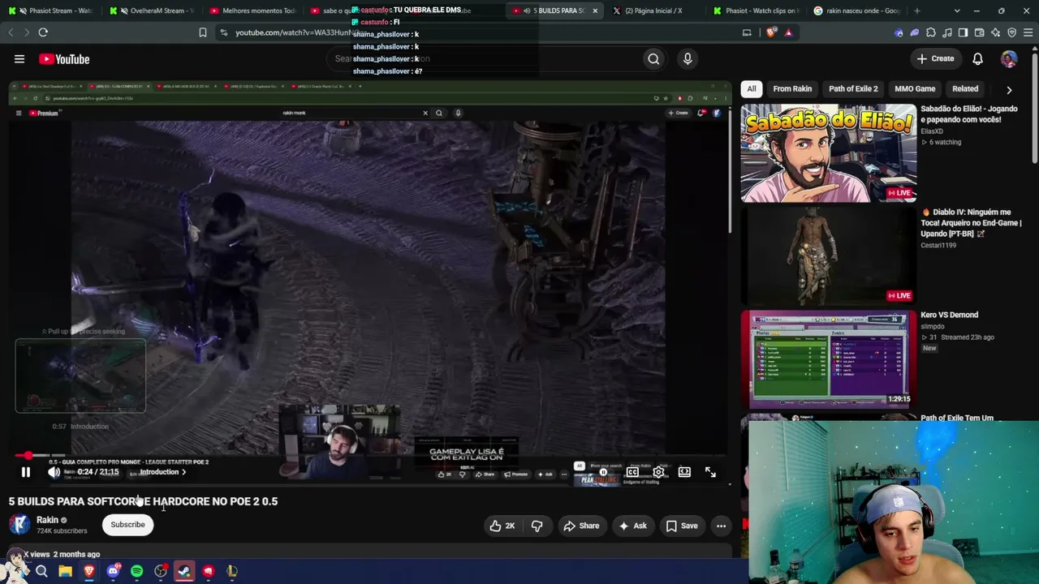The image size is (1039, 584).
Task: Open a new browser tab
Action: 917,11
